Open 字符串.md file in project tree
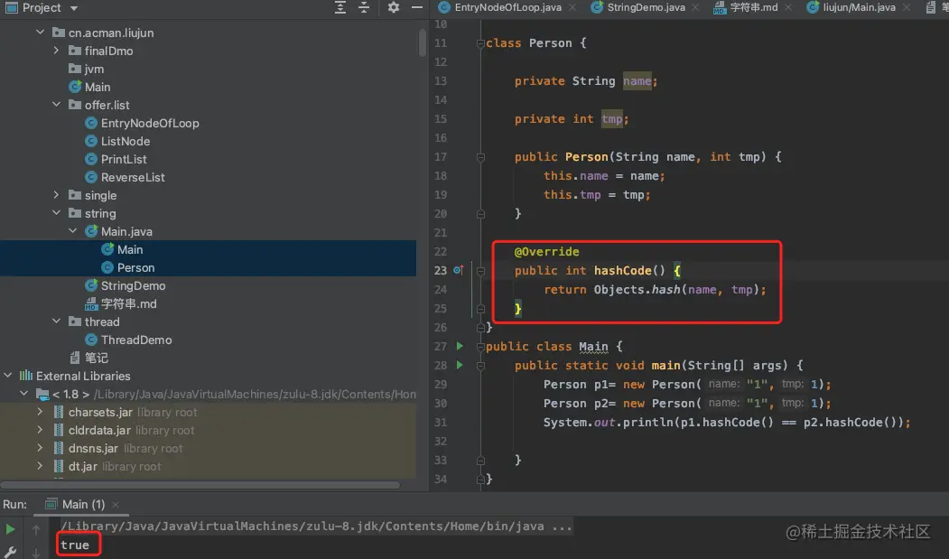 120,304
